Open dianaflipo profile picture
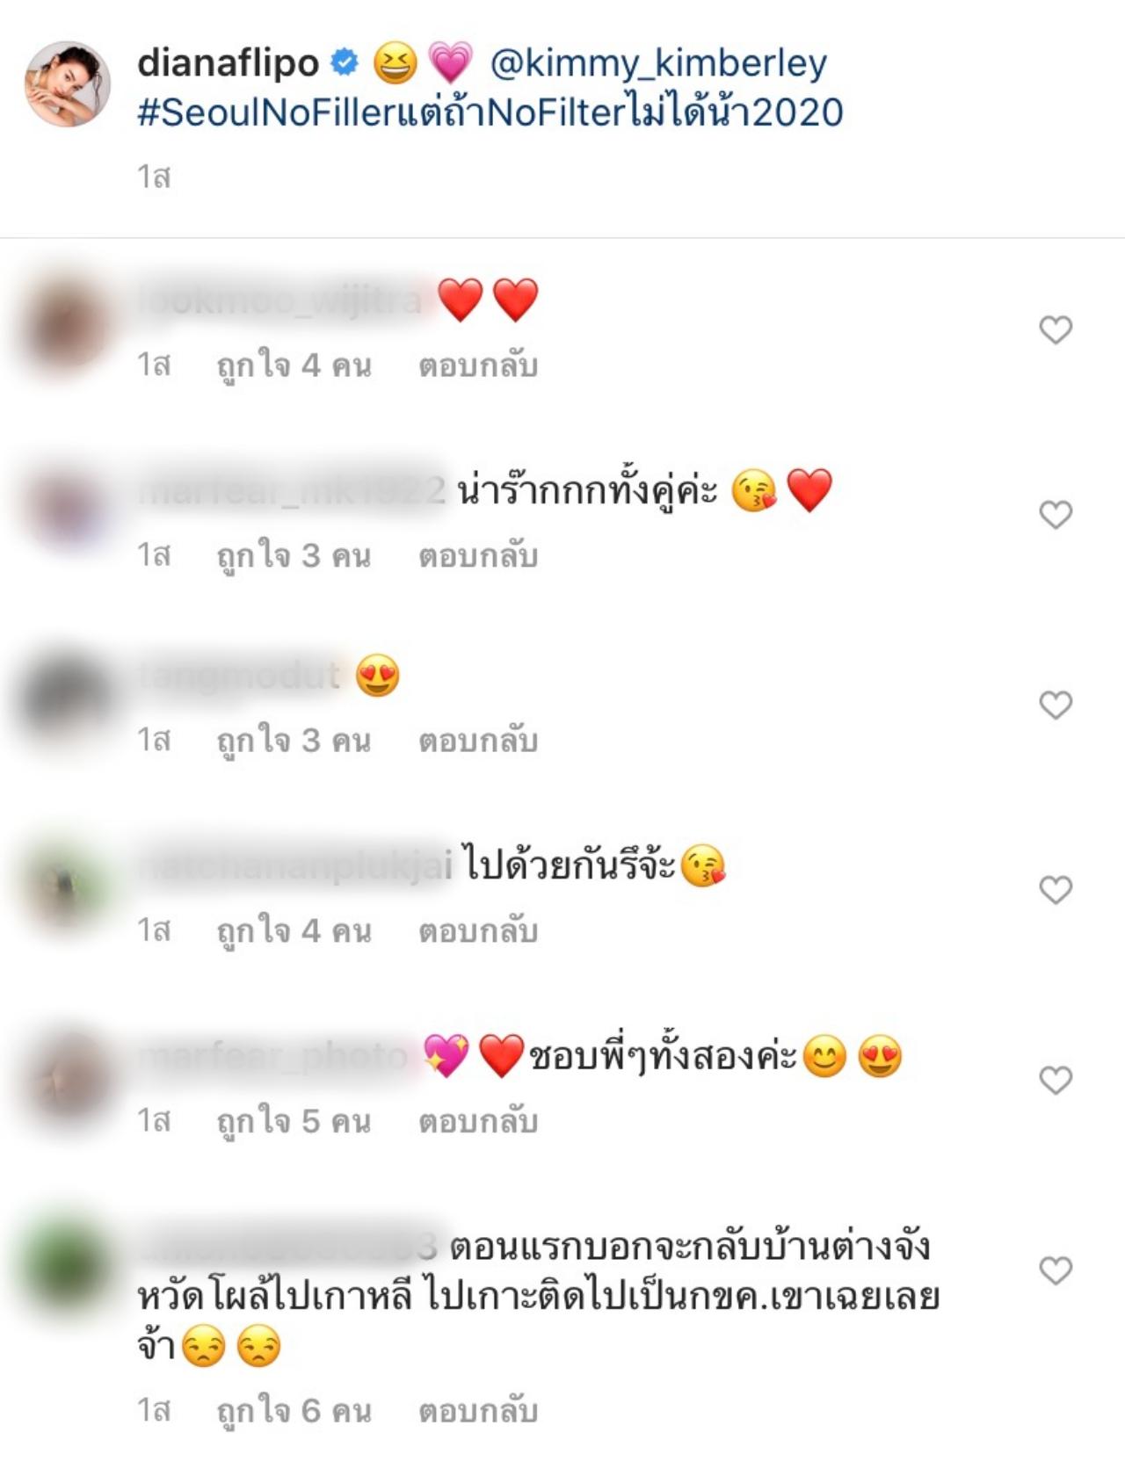The width and height of the screenshot is (1125, 1476). pos(67,83)
